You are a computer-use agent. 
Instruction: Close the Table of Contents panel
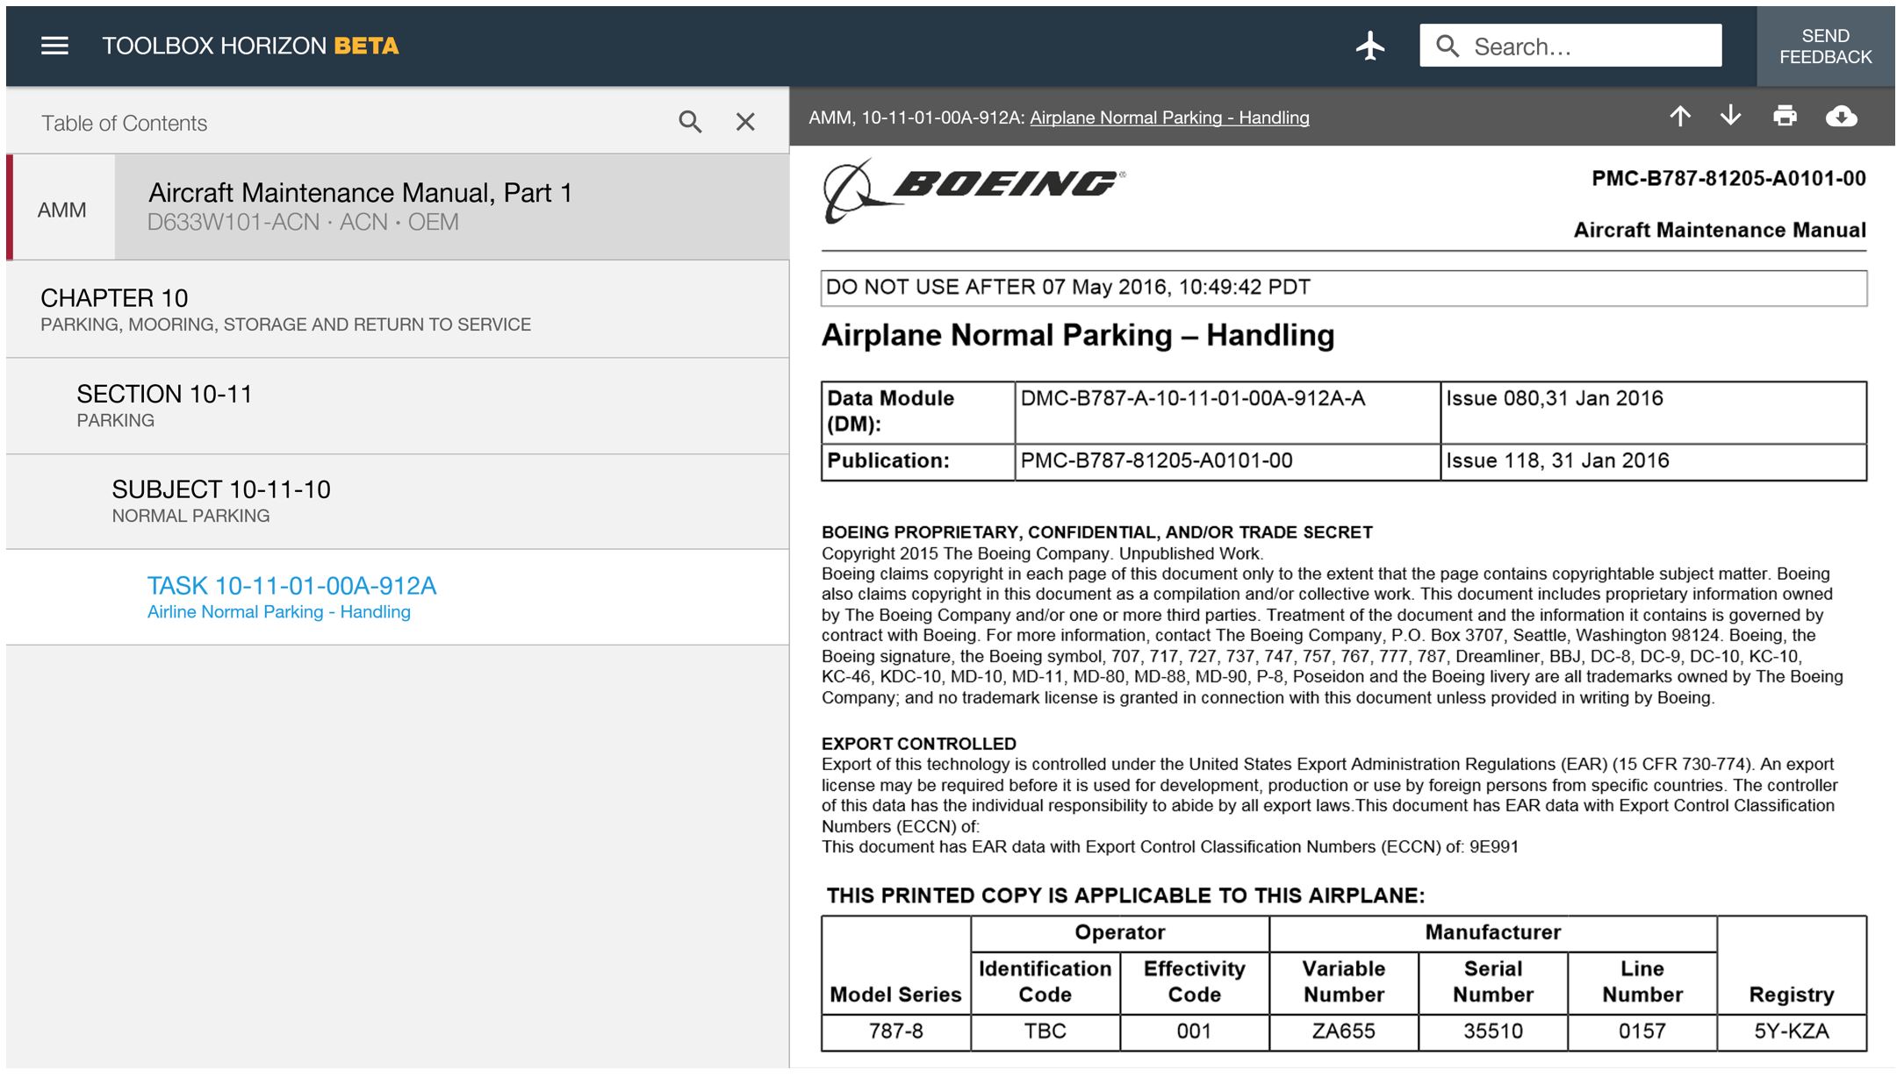tap(745, 122)
